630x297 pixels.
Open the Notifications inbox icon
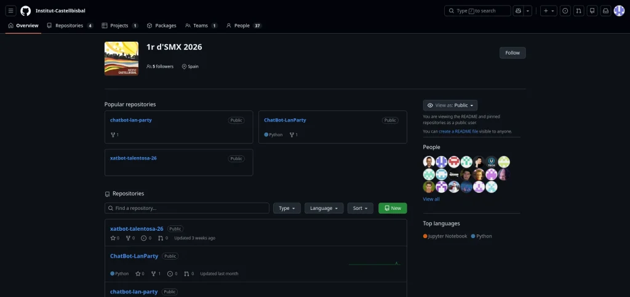(605, 11)
